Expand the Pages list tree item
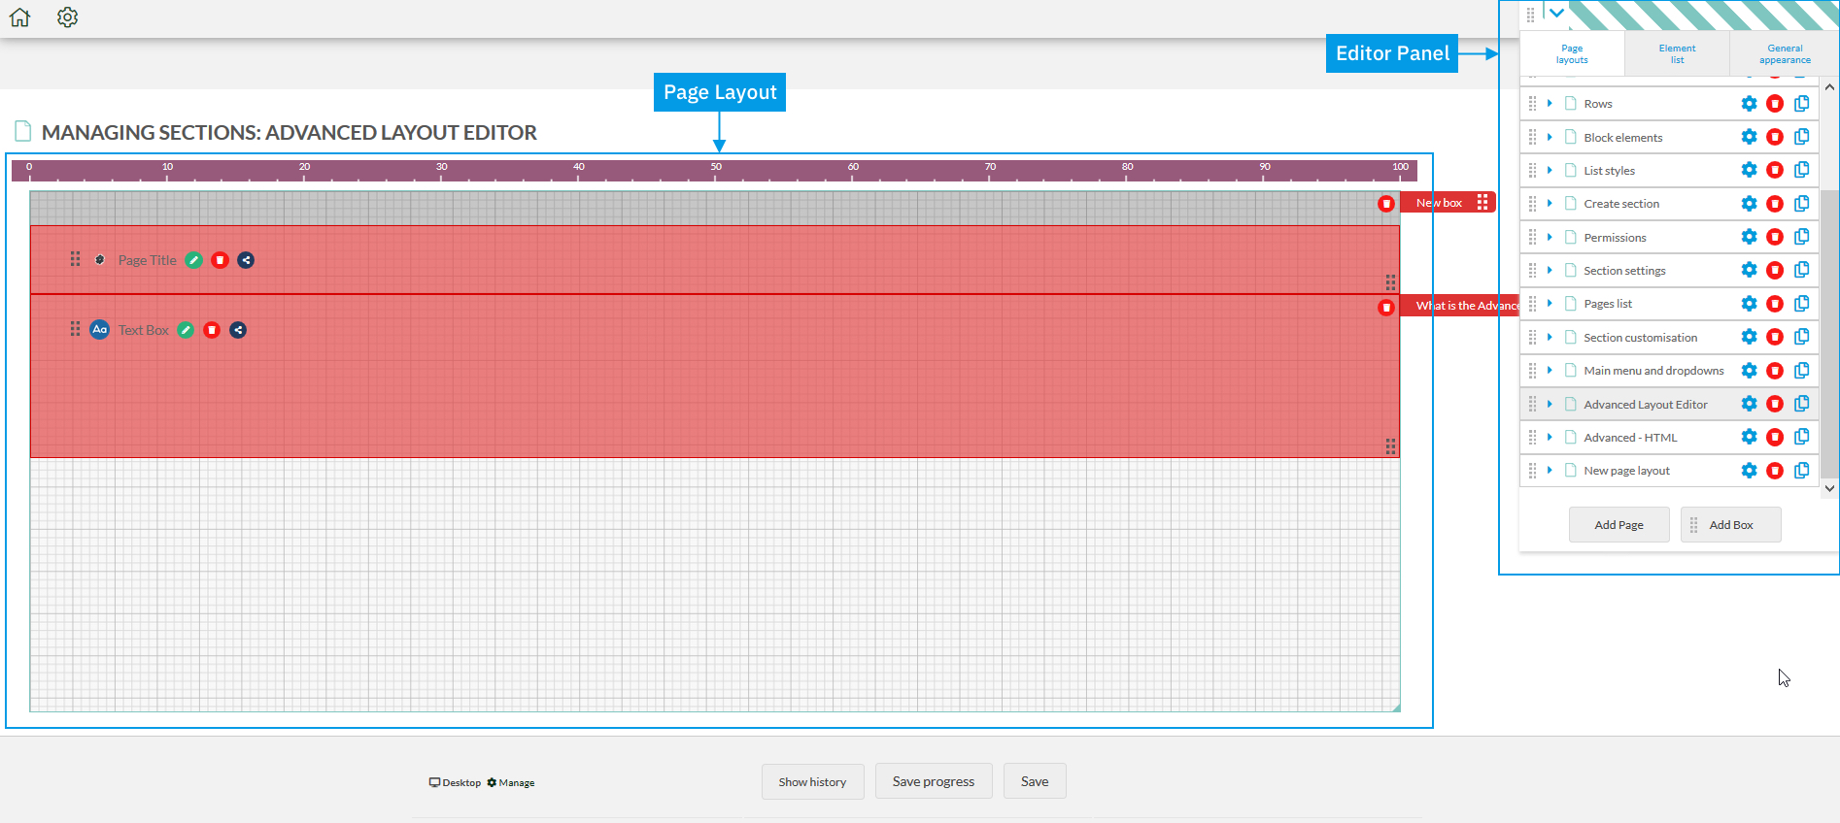The image size is (1840, 823). (1550, 304)
